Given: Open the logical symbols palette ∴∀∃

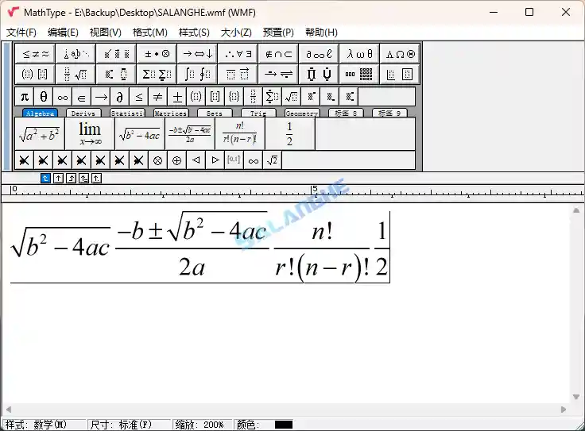Looking at the screenshot, I should (x=238, y=54).
